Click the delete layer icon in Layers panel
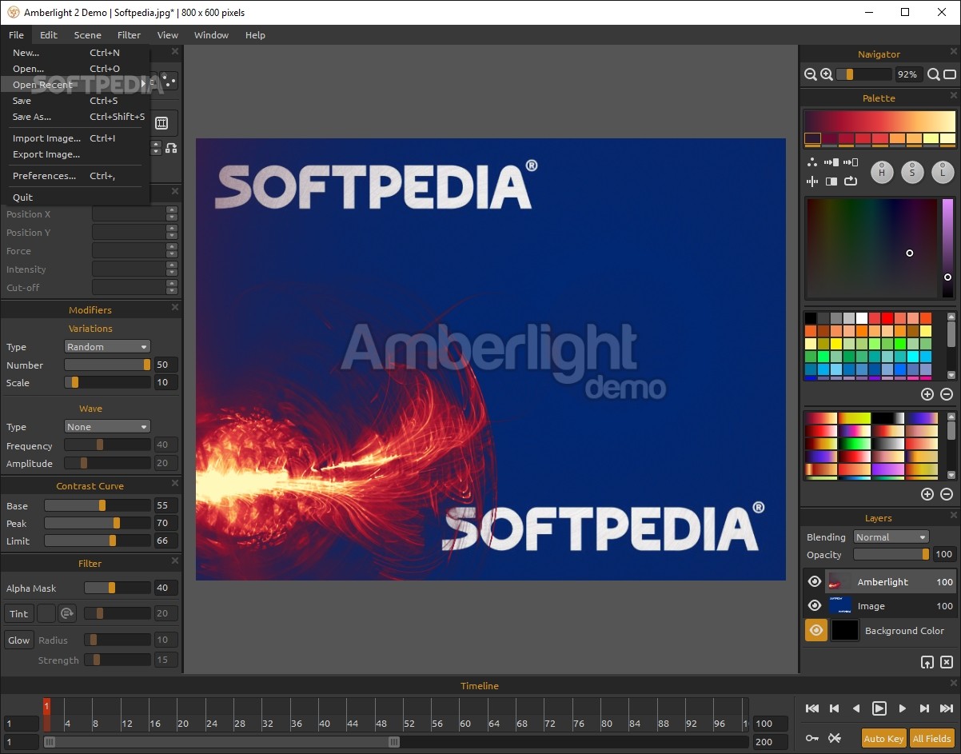 point(947,662)
